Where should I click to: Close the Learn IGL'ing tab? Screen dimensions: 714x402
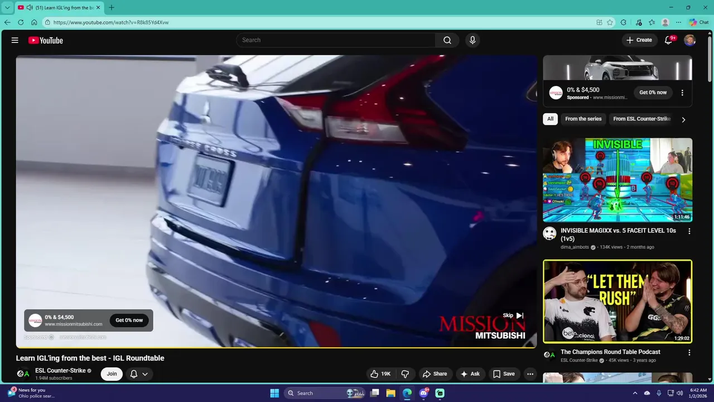(98, 7)
